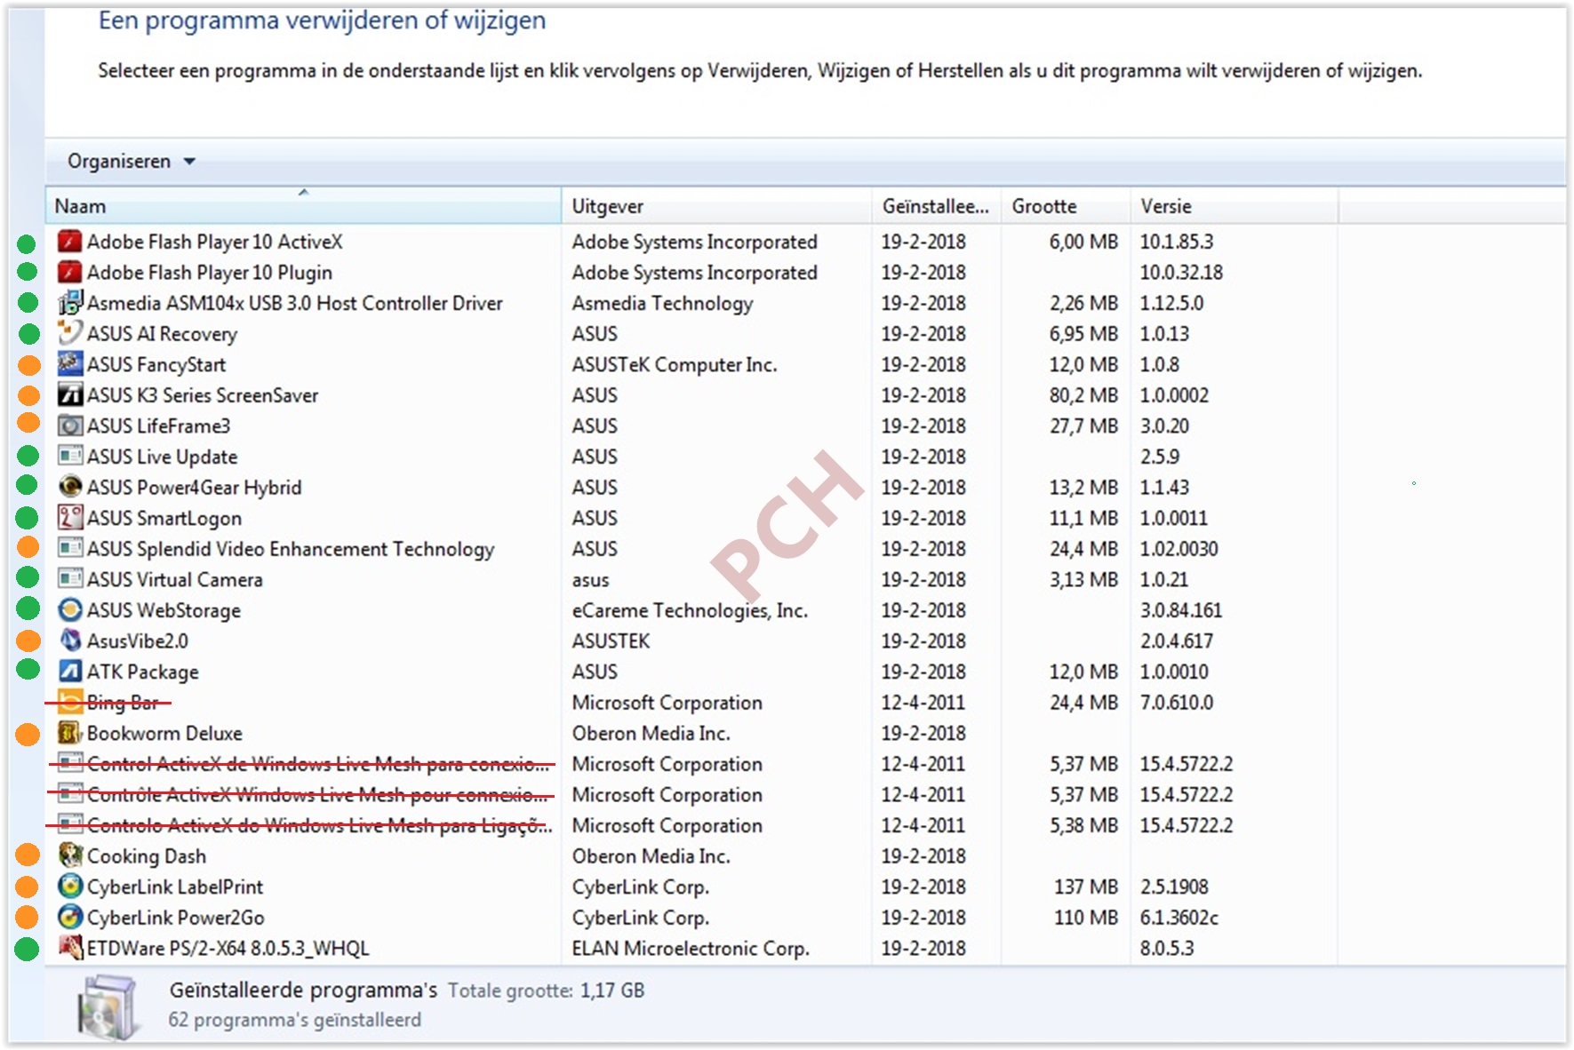Select the ASUS WebStorage program name

coord(164,610)
